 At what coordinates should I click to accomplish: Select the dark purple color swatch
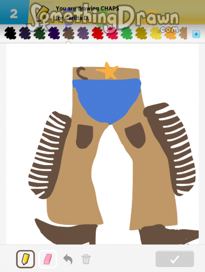tap(54, 33)
